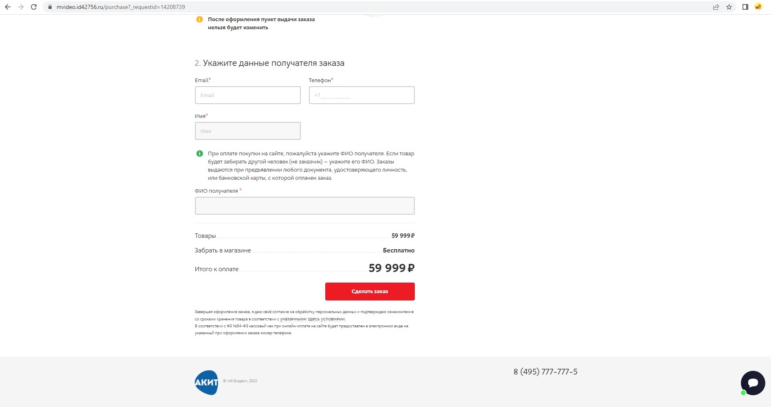Bookmark this page with the star
Viewport: 771px width, 407px height.
(729, 7)
